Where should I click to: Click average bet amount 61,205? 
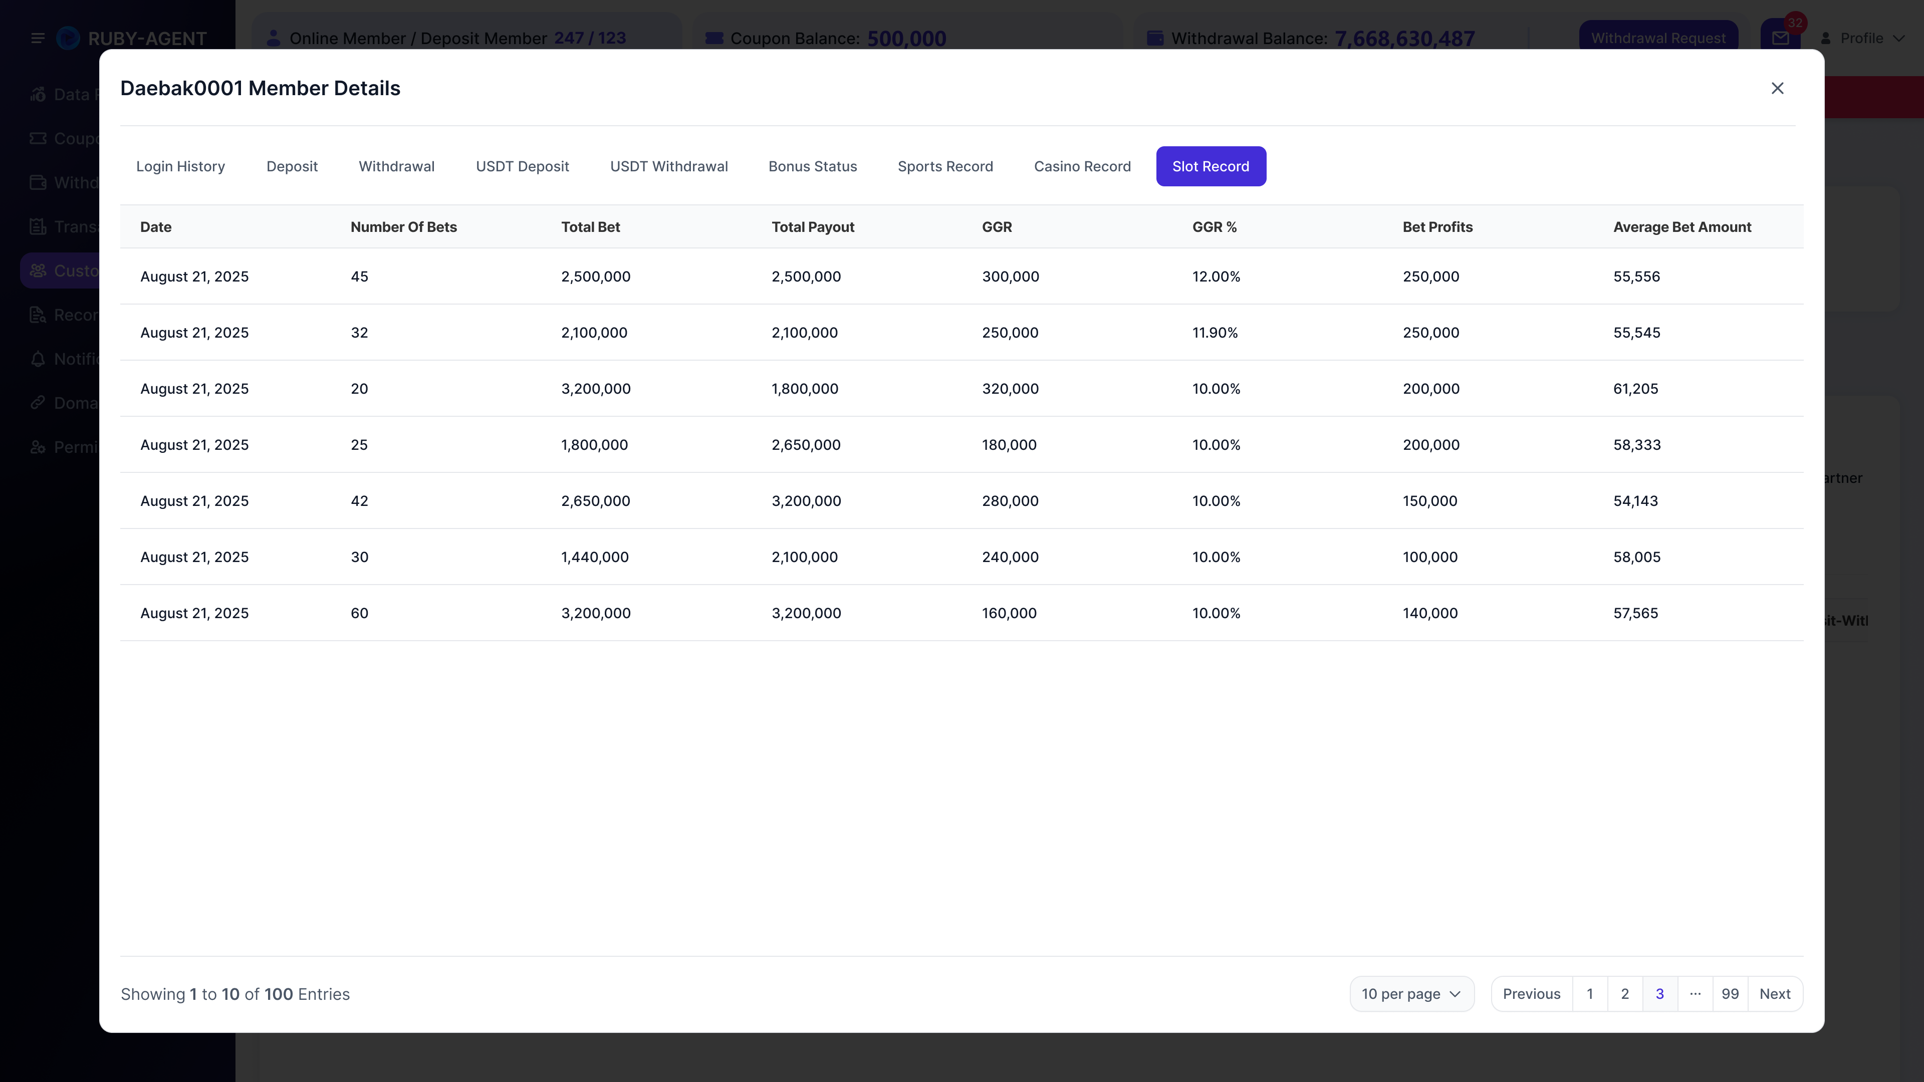click(x=1635, y=388)
